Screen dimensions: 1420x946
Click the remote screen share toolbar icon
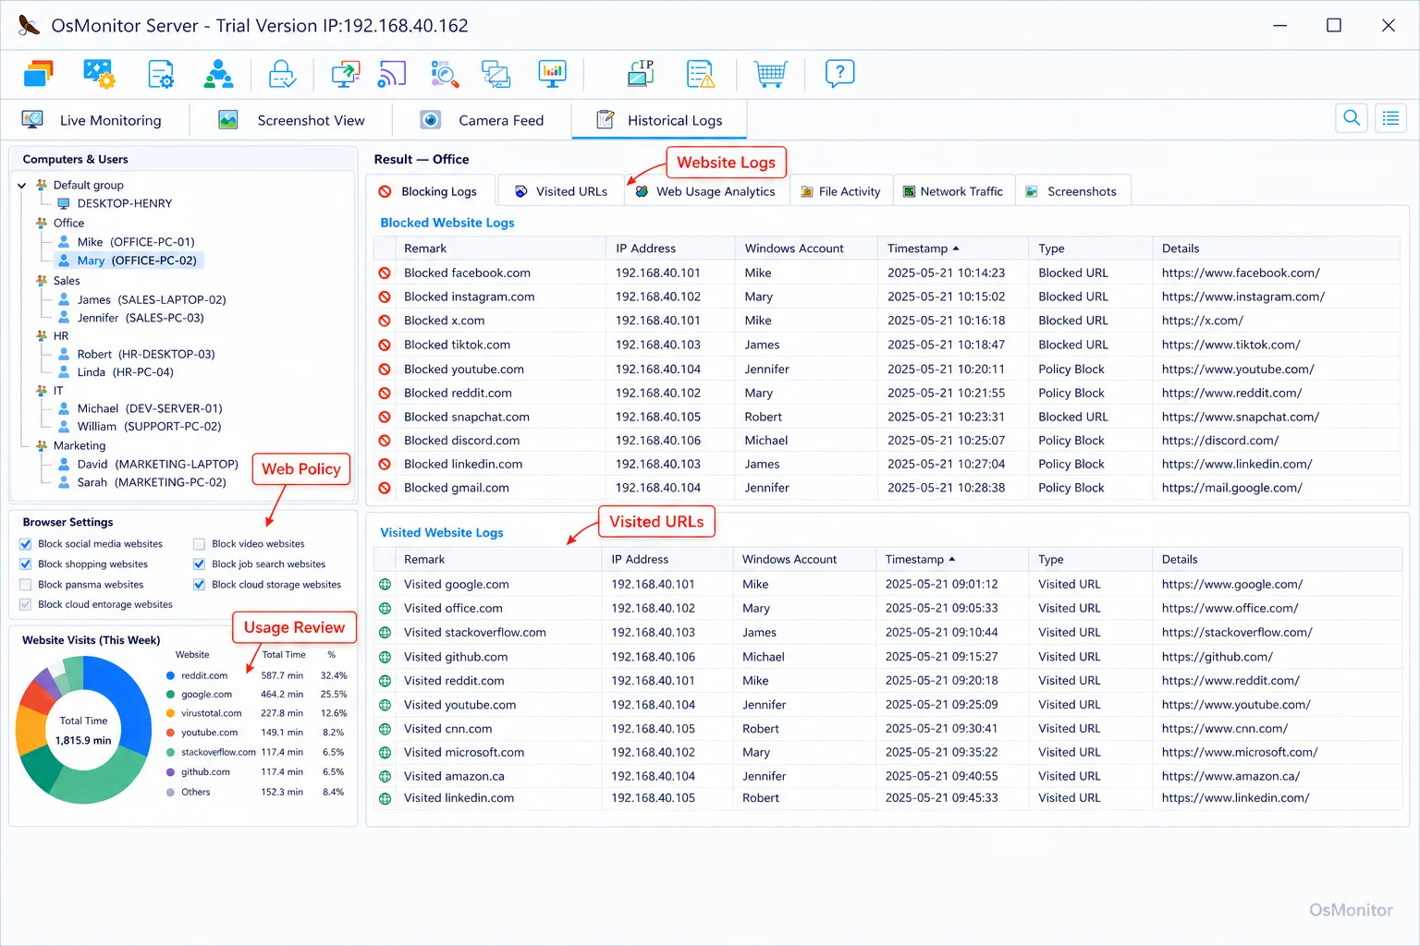pyautogui.click(x=346, y=74)
